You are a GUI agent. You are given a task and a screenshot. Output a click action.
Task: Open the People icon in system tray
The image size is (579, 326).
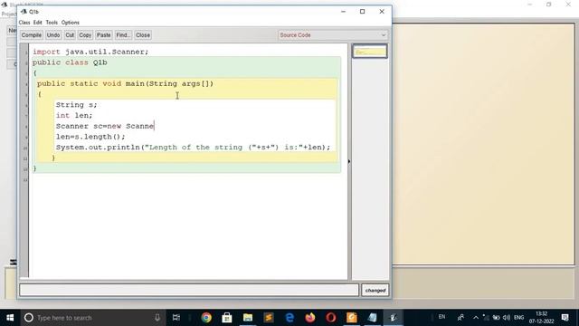click(460, 318)
